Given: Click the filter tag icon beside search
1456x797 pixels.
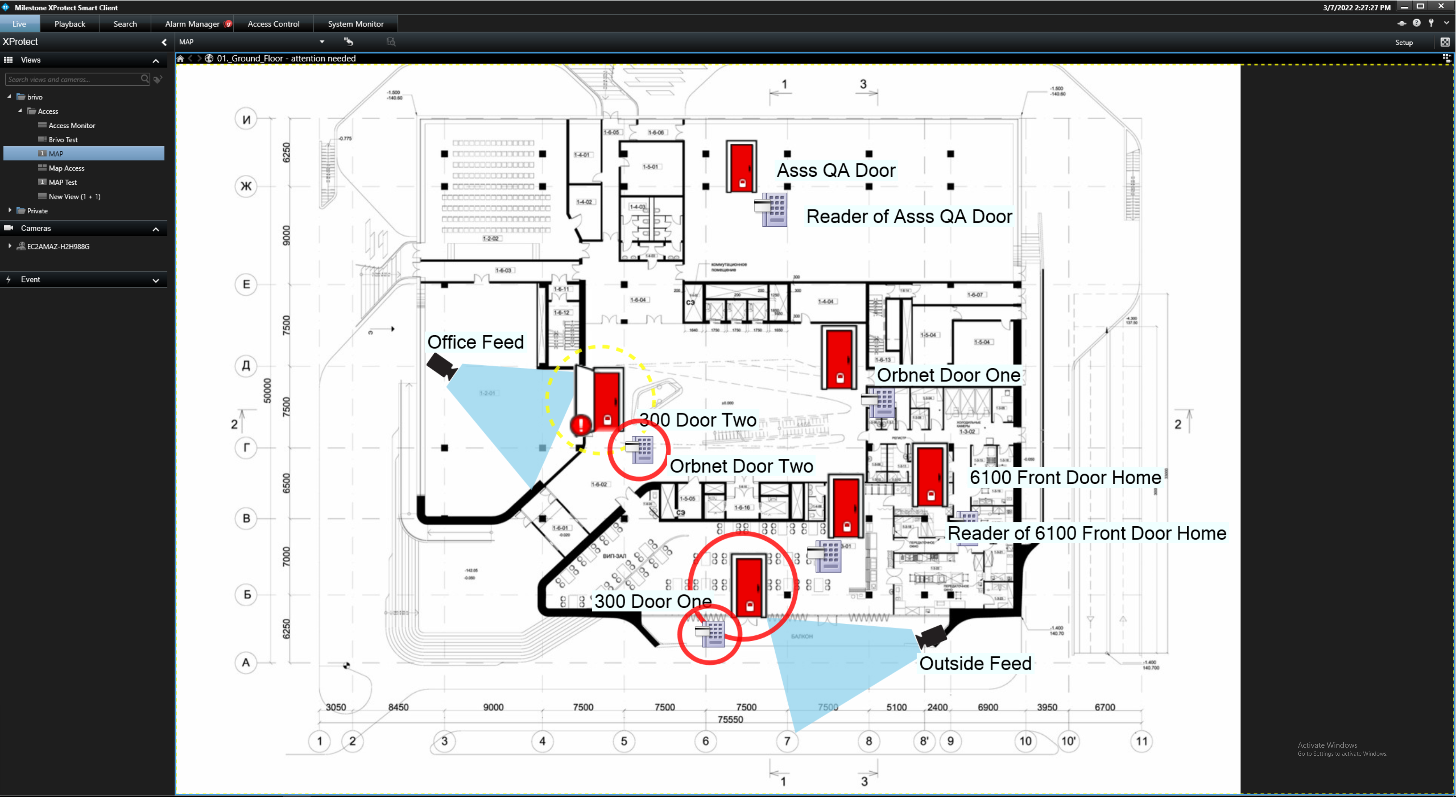Looking at the screenshot, I should pos(158,79).
